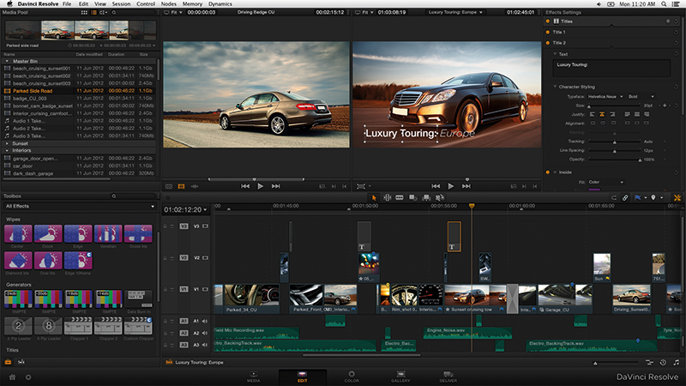Select the arrow selection tool in timeline toolbar
This screenshot has height=386, width=686.
pos(374,198)
